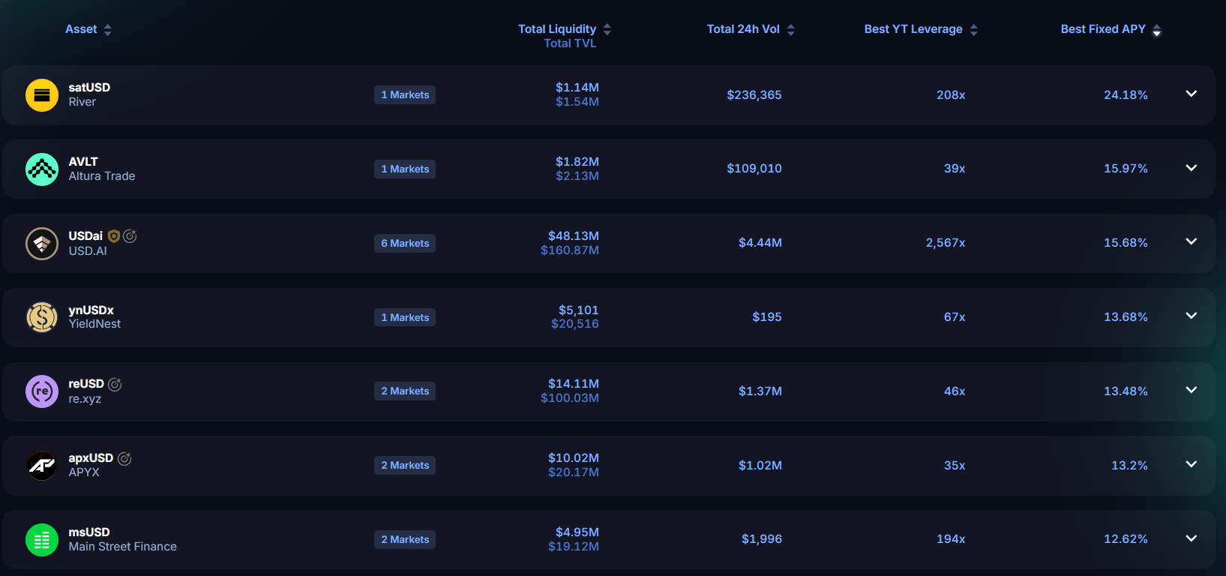Open the 6 Markets badge for USDai
Screen dimensions: 1226x576
pos(405,243)
